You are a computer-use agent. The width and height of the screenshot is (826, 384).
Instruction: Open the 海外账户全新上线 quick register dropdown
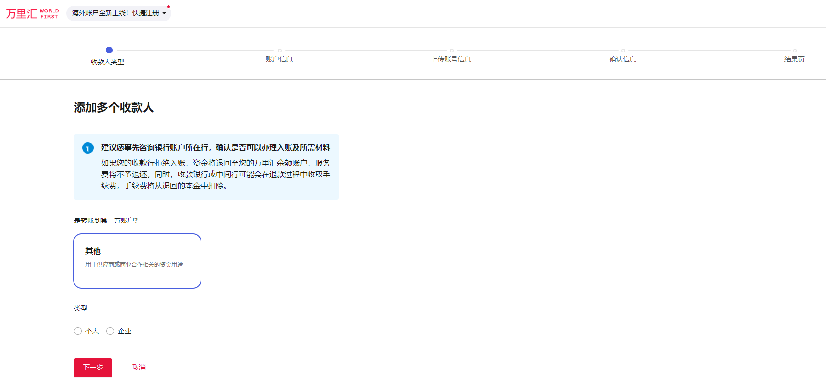116,13
